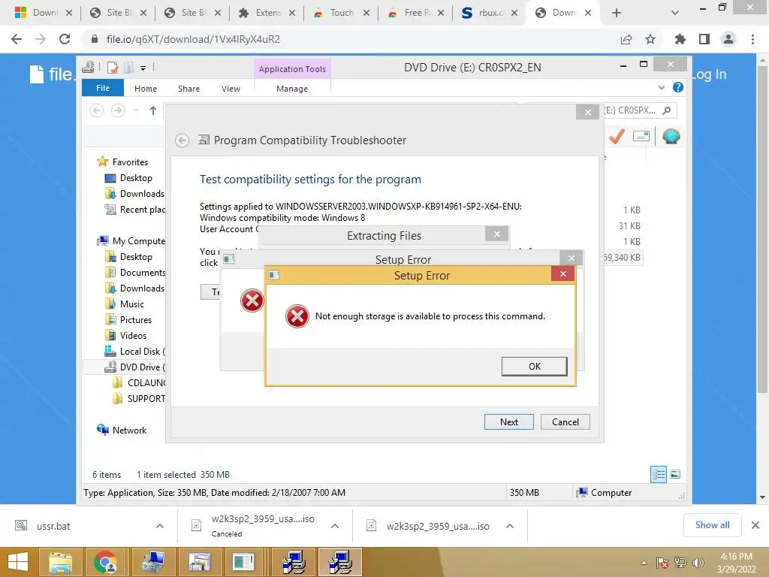Viewport: 769px width, 577px height.
Task: Open the View ribbon tab
Action: [x=231, y=89]
